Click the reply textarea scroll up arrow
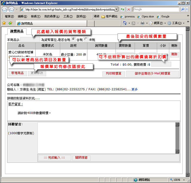This screenshot has height=183, width=191. point(177,124)
